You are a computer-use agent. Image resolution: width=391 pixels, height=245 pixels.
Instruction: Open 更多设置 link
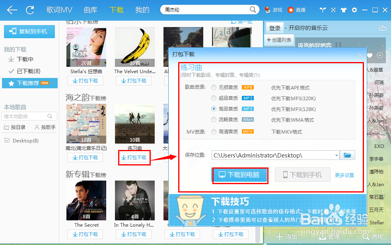pos(344,175)
